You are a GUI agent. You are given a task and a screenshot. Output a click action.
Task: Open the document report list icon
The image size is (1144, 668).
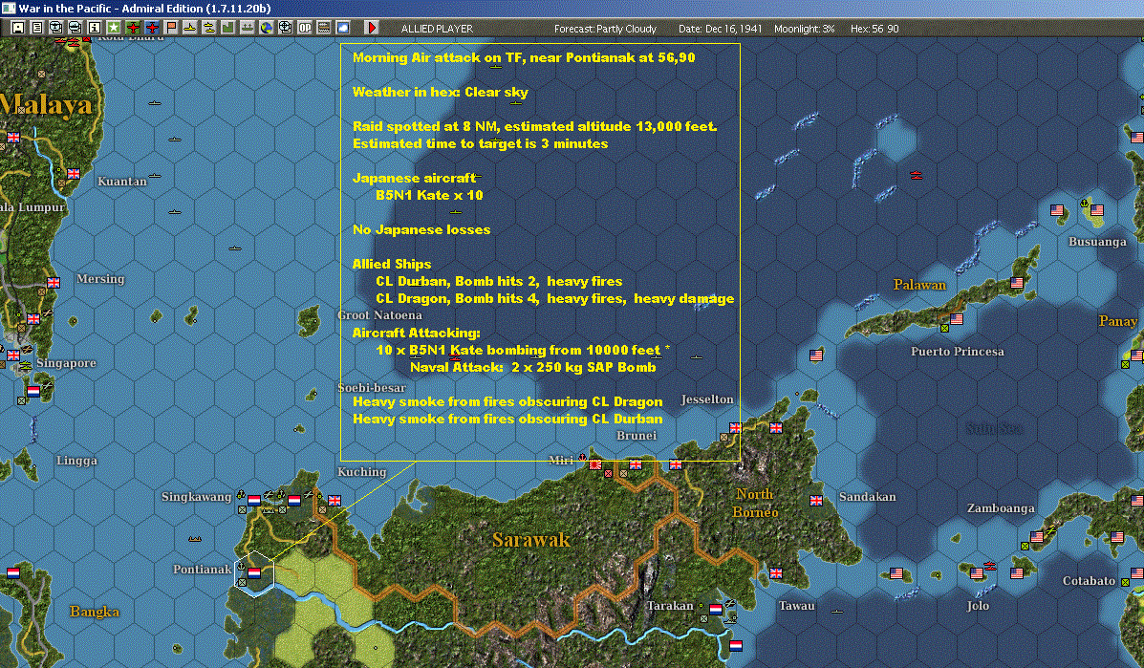pos(38,28)
